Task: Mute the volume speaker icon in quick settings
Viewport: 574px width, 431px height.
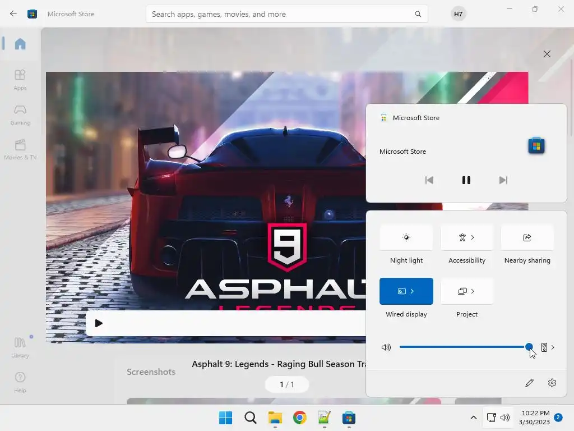Action: 386,347
